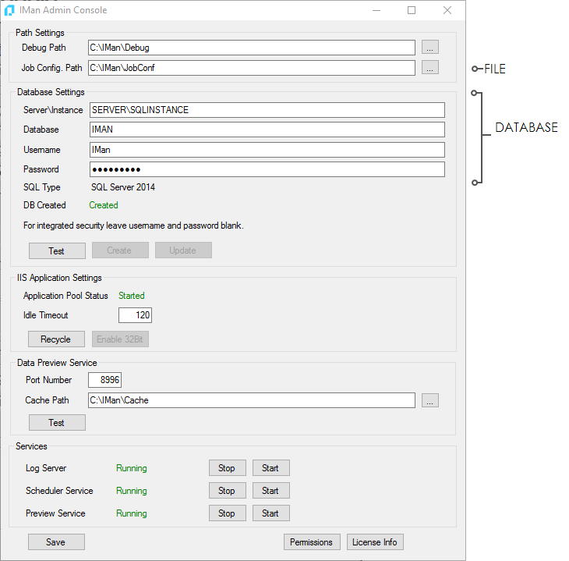The width and height of the screenshot is (569, 561).
Task: Focus the Username input field
Action: coord(266,150)
